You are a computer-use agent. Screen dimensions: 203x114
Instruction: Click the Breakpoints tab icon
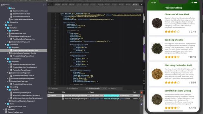point(67,88)
